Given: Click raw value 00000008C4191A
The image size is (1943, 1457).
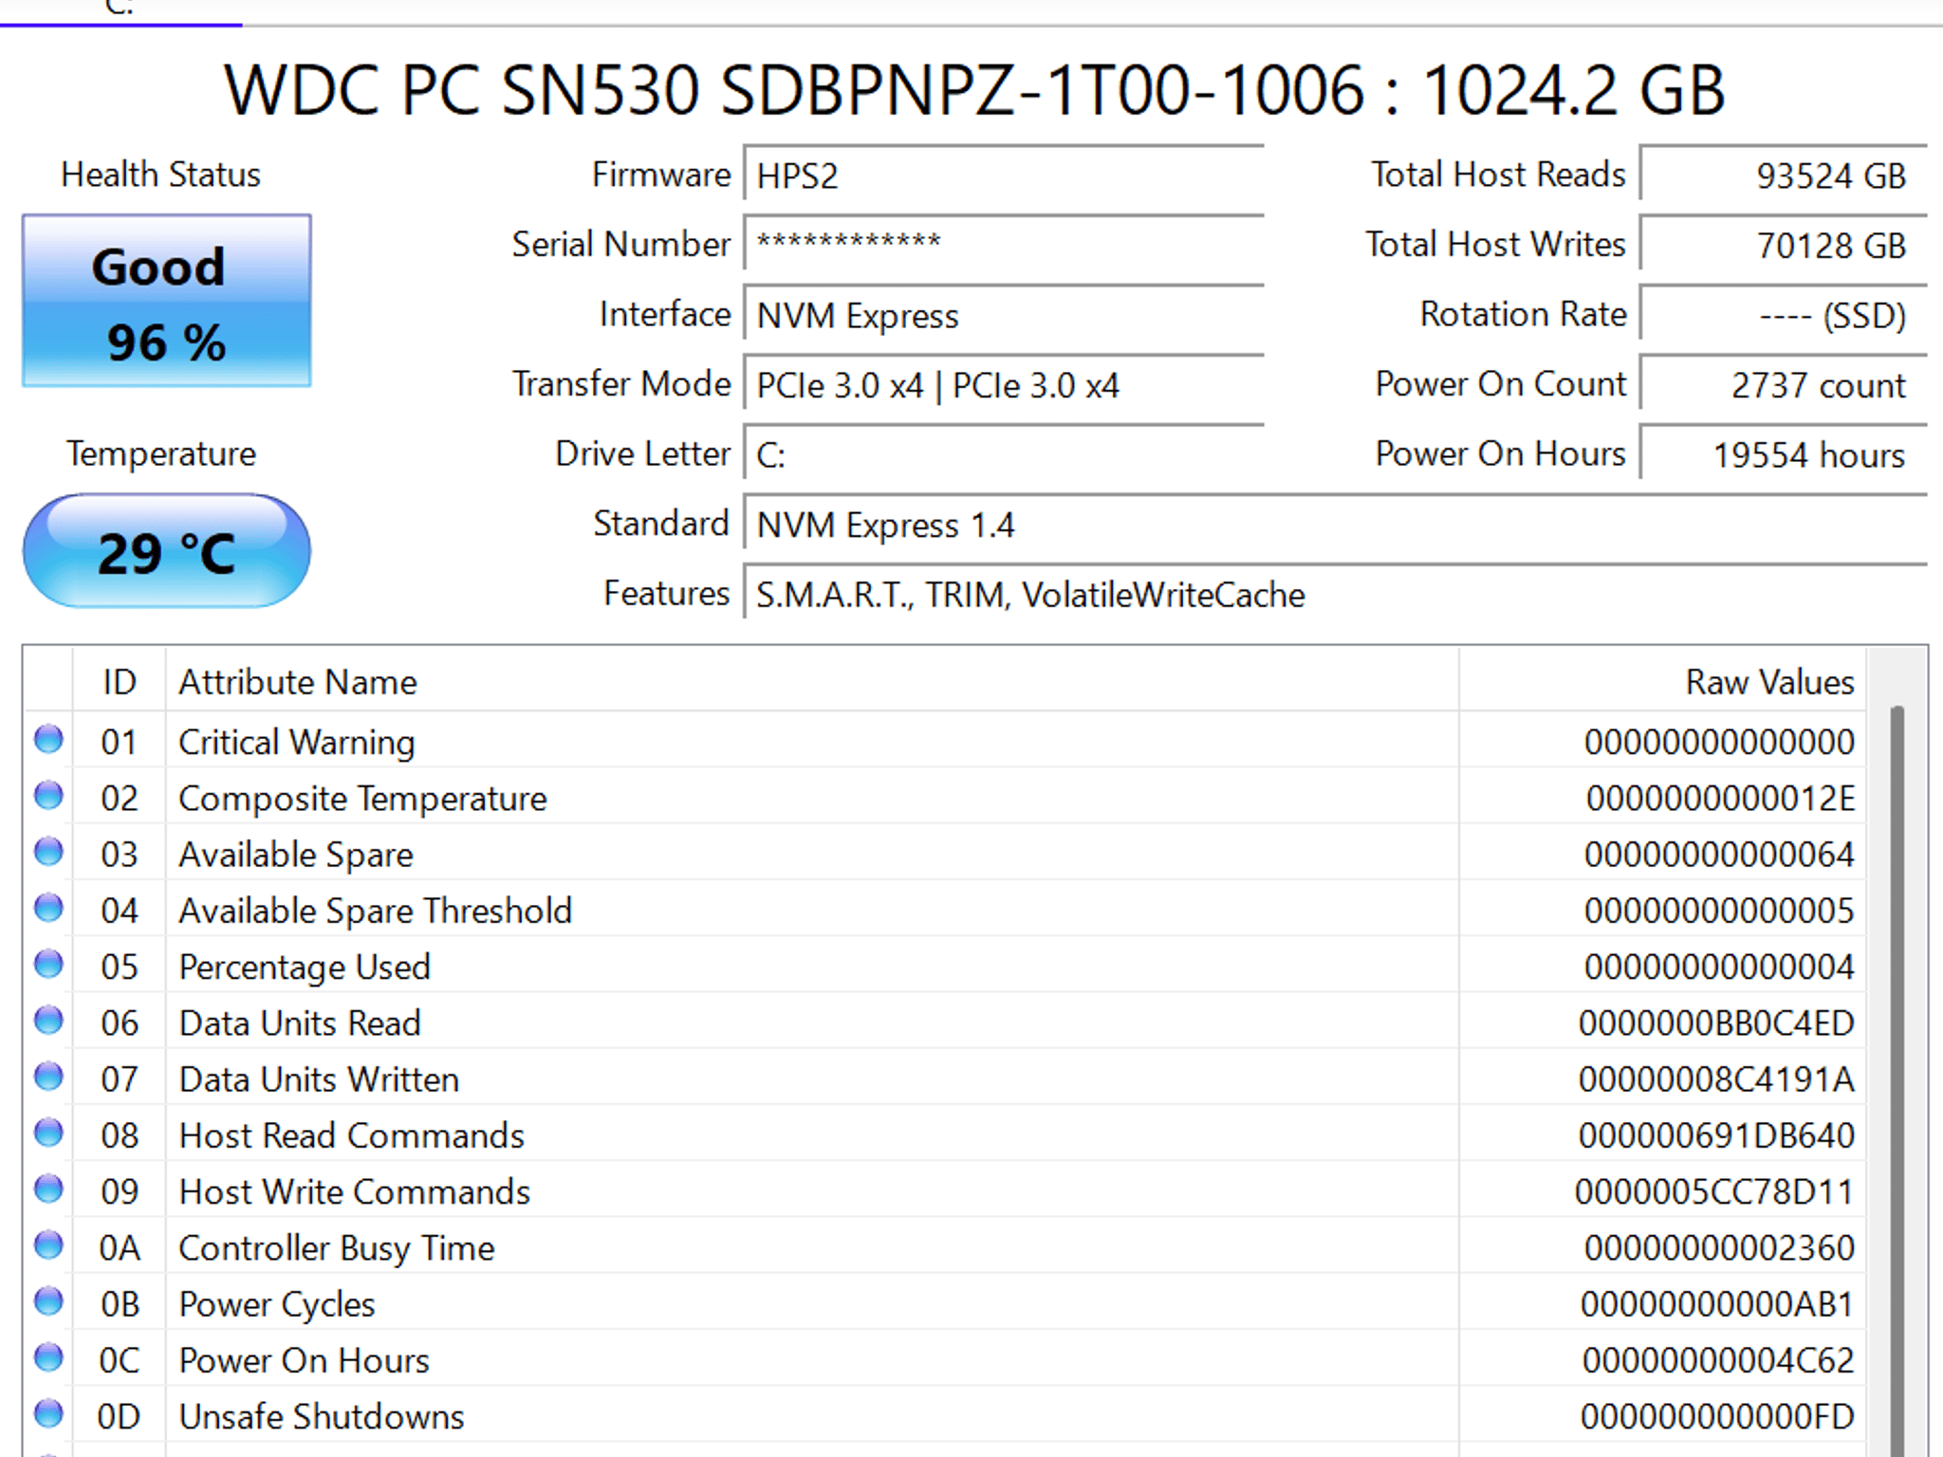Looking at the screenshot, I should pyautogui.click(x=1716, y=1079).
